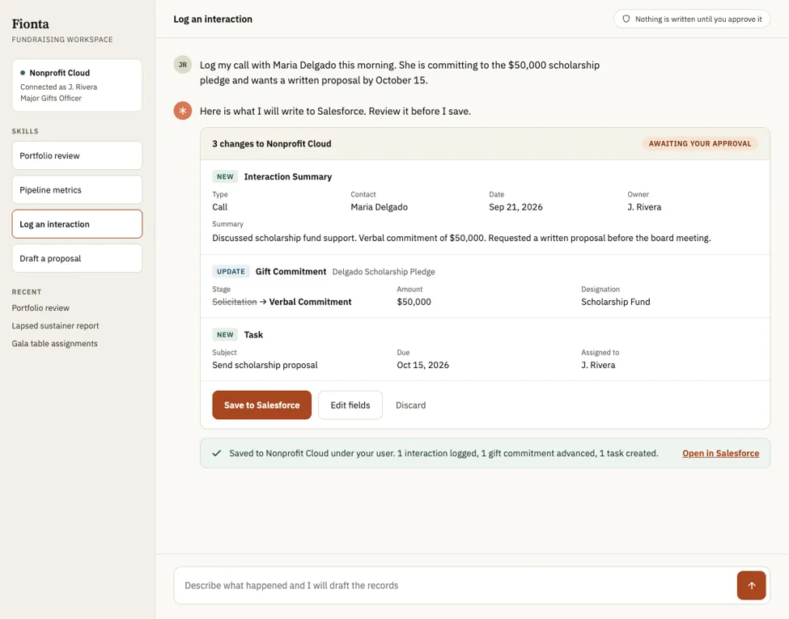The width and height of the screenshot is (789, 619).
Task: Click the summary text about scholarship fund
Action: pyautogui.click(x=461, y=238)
